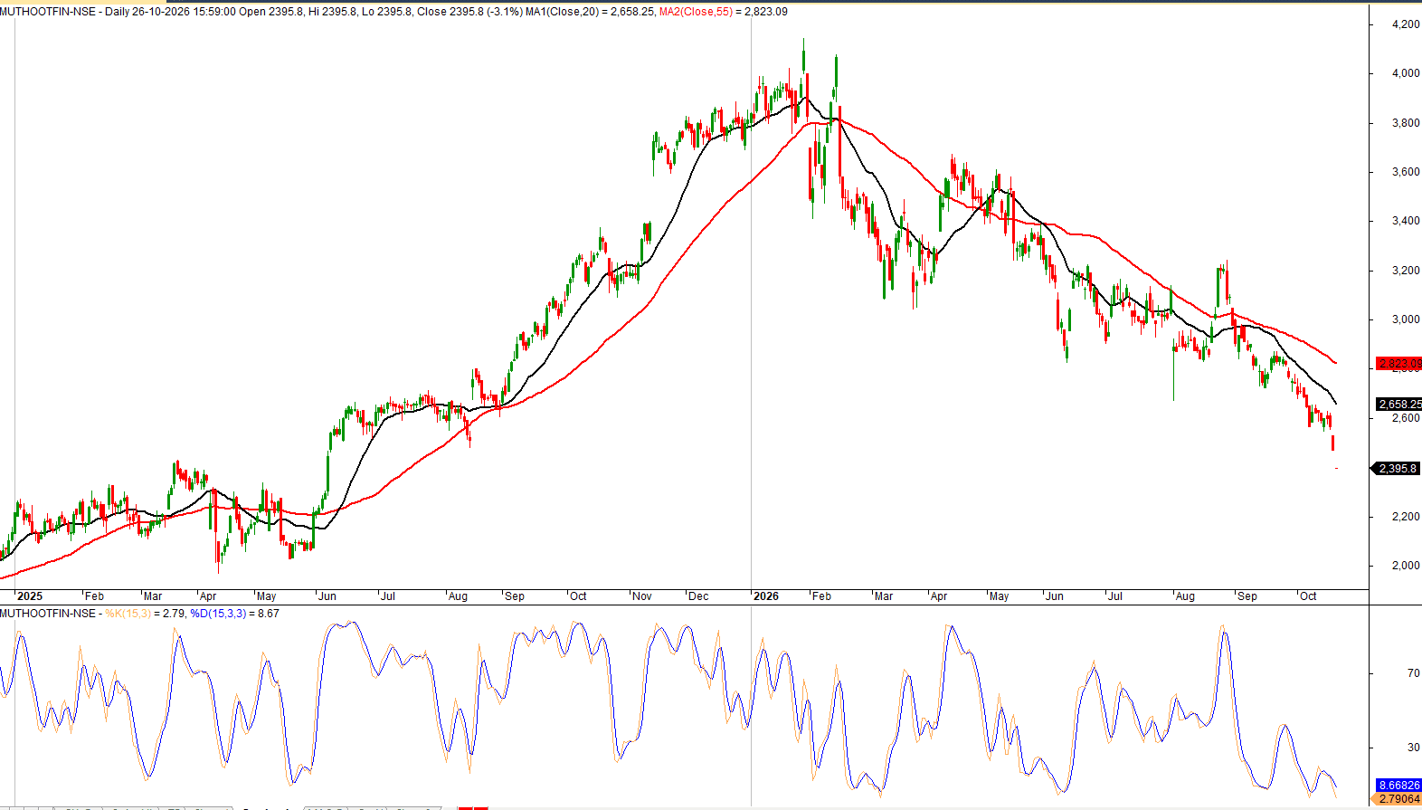Viewport: 1422px width, 810px height.
Task: Click the Dec label on time axis
Action: (698, 596)
